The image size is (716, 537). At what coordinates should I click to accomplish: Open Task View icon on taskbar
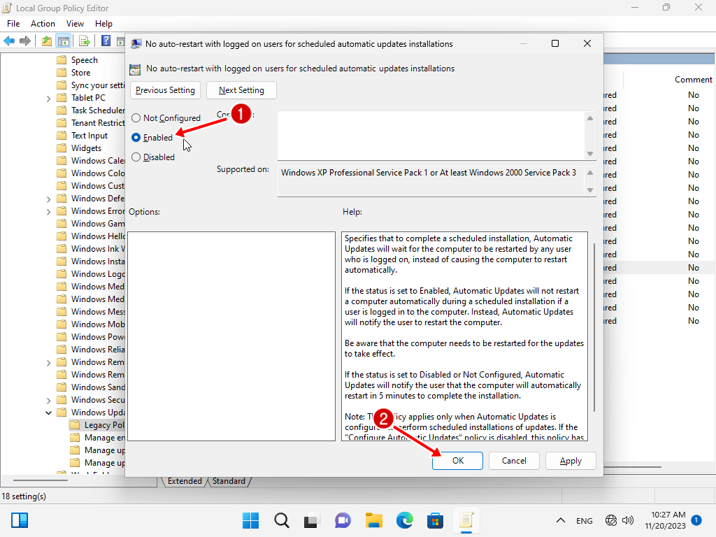pyautogui.click(x=311, y=520)
